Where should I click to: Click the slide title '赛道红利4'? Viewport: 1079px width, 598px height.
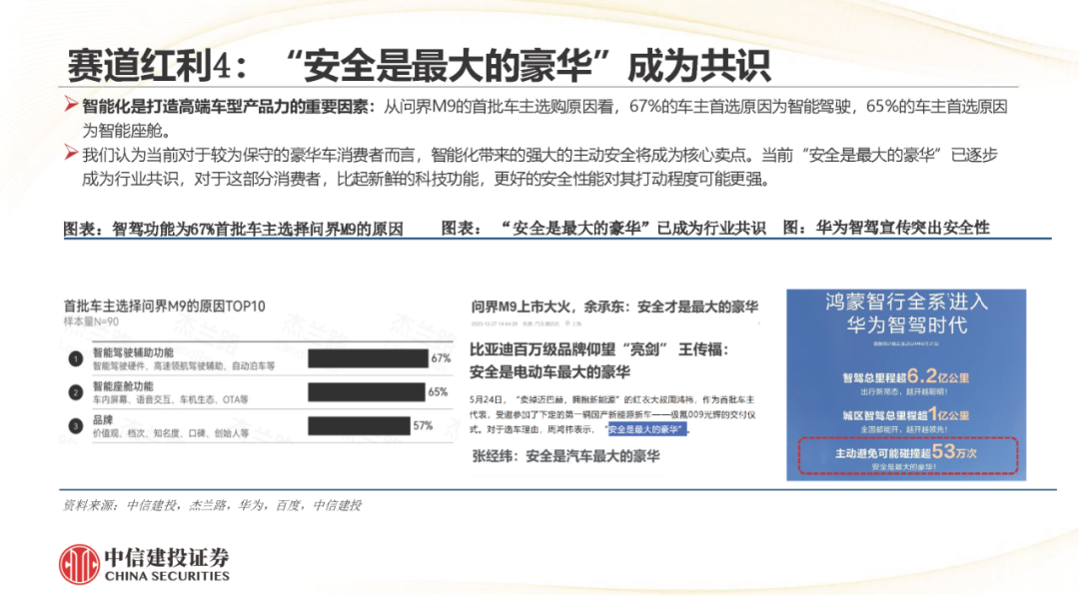click(419, 66)
